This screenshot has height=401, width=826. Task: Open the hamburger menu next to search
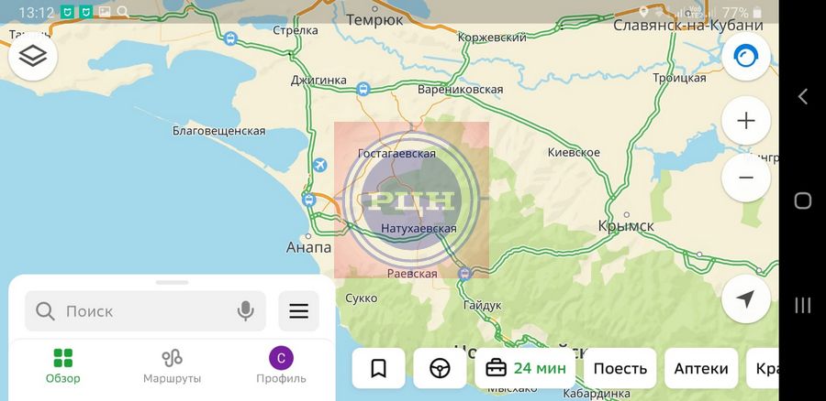tap(298, 311)
